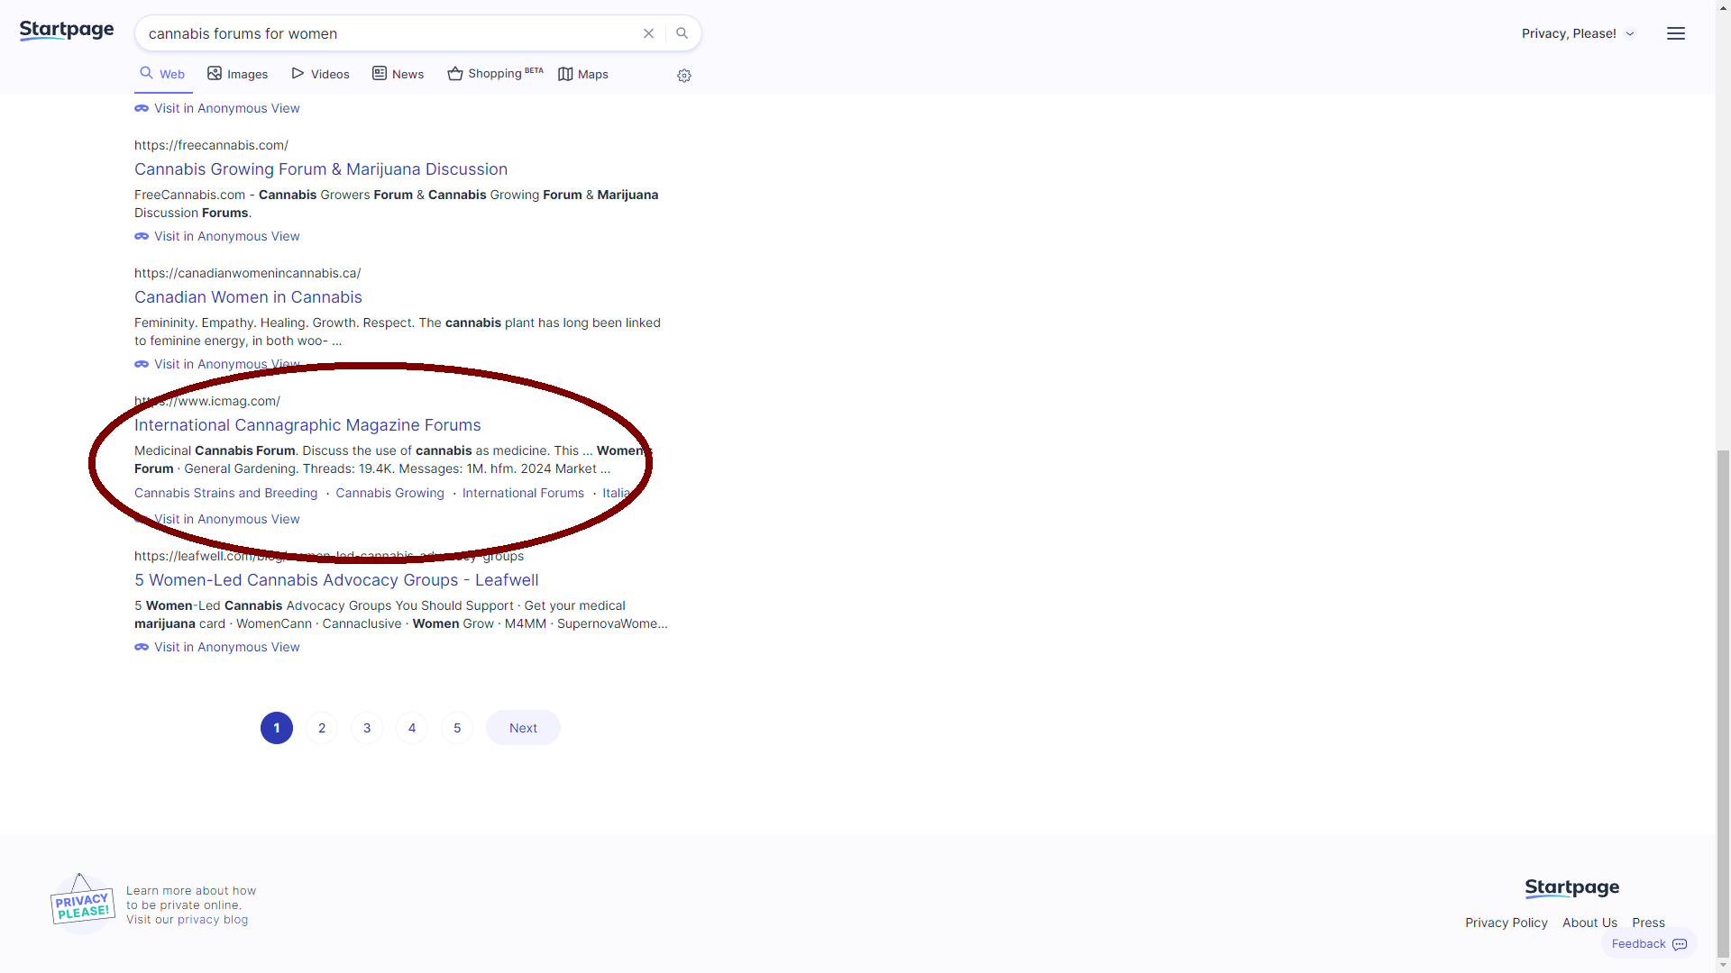This screenshot has height=973, width=1731.
Task: Go to results page 3
Action: coord(367,728)
